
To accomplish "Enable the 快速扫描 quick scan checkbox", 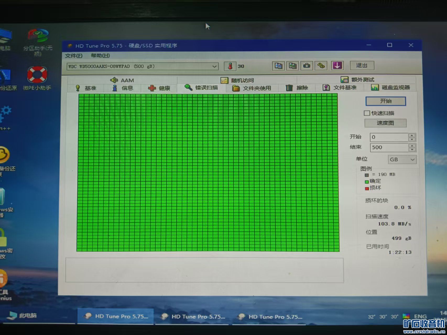I will click(x=367, y=113).
